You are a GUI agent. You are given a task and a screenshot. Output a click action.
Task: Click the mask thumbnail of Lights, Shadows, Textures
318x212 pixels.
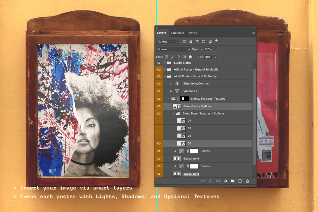[x=184, y=99]
